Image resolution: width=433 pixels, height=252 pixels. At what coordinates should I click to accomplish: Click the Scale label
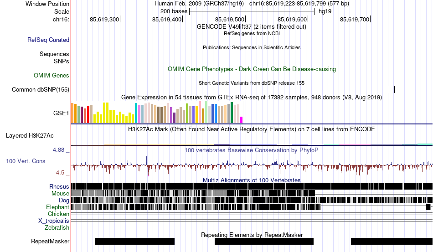click(x=62, y=11)
